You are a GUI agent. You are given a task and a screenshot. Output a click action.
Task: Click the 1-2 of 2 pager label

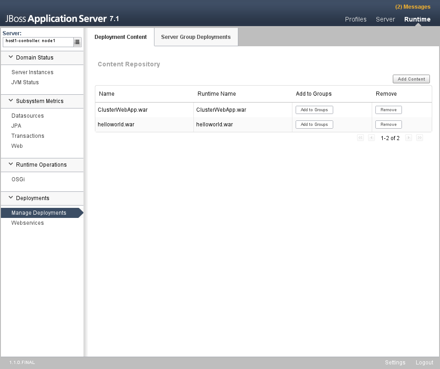click(x=390, y=138)
